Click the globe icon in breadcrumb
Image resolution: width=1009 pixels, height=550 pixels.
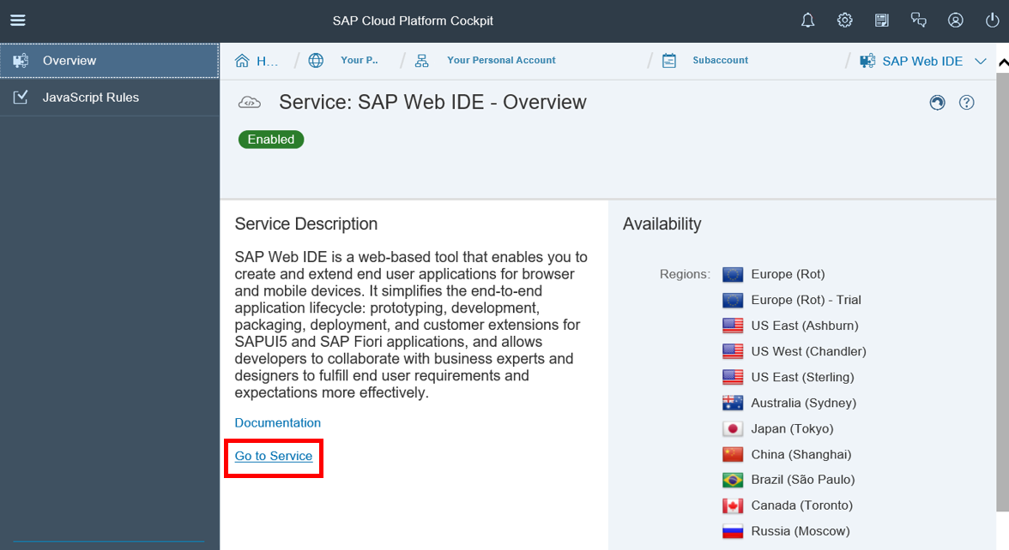(x=316, y=60)
